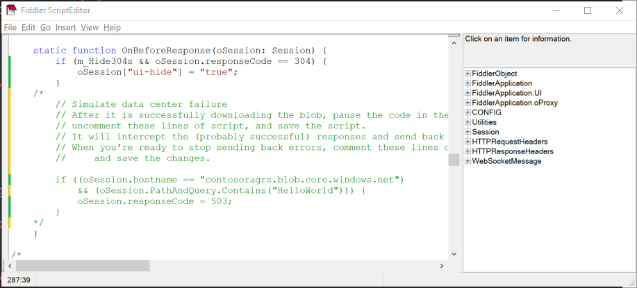Expand the HTTPResponseHeaders node

pyautogui.click(x=468, y=151)
